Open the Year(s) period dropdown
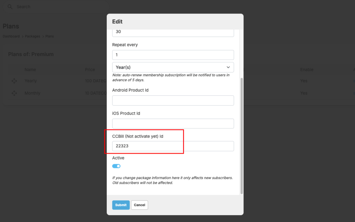The image size is (355, 222). click(x=173, y=67)
